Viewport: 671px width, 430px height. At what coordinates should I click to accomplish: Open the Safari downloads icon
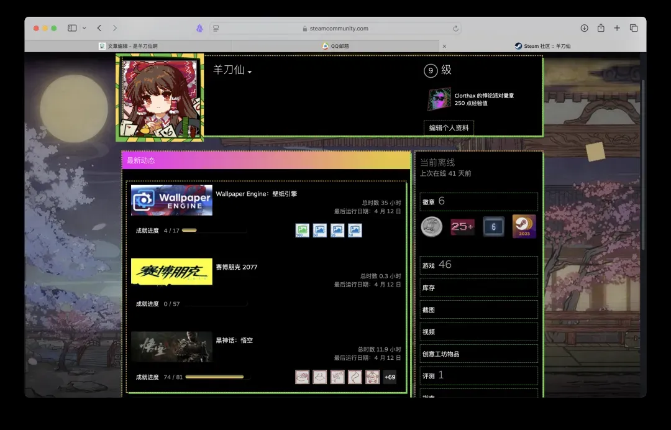click(x=584, y=28)
